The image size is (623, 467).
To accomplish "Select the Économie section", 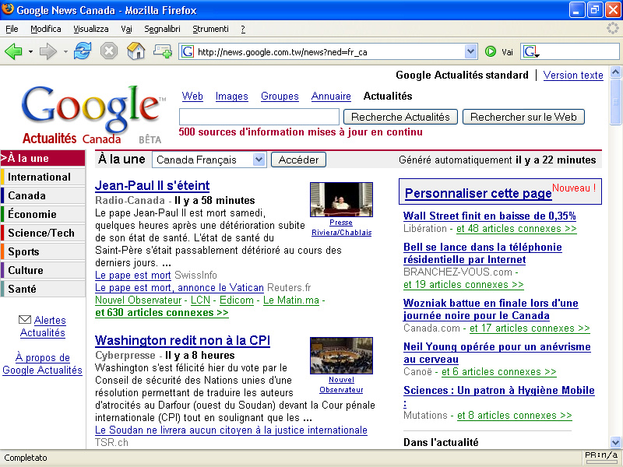I will pyautogui.click(x=43, y=214).
